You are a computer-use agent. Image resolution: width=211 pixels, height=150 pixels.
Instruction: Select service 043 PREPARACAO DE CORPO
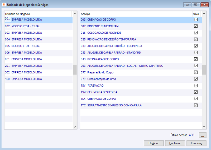[141, 59]
